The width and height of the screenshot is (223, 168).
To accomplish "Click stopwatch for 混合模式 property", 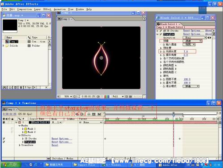I will point(164,86).
